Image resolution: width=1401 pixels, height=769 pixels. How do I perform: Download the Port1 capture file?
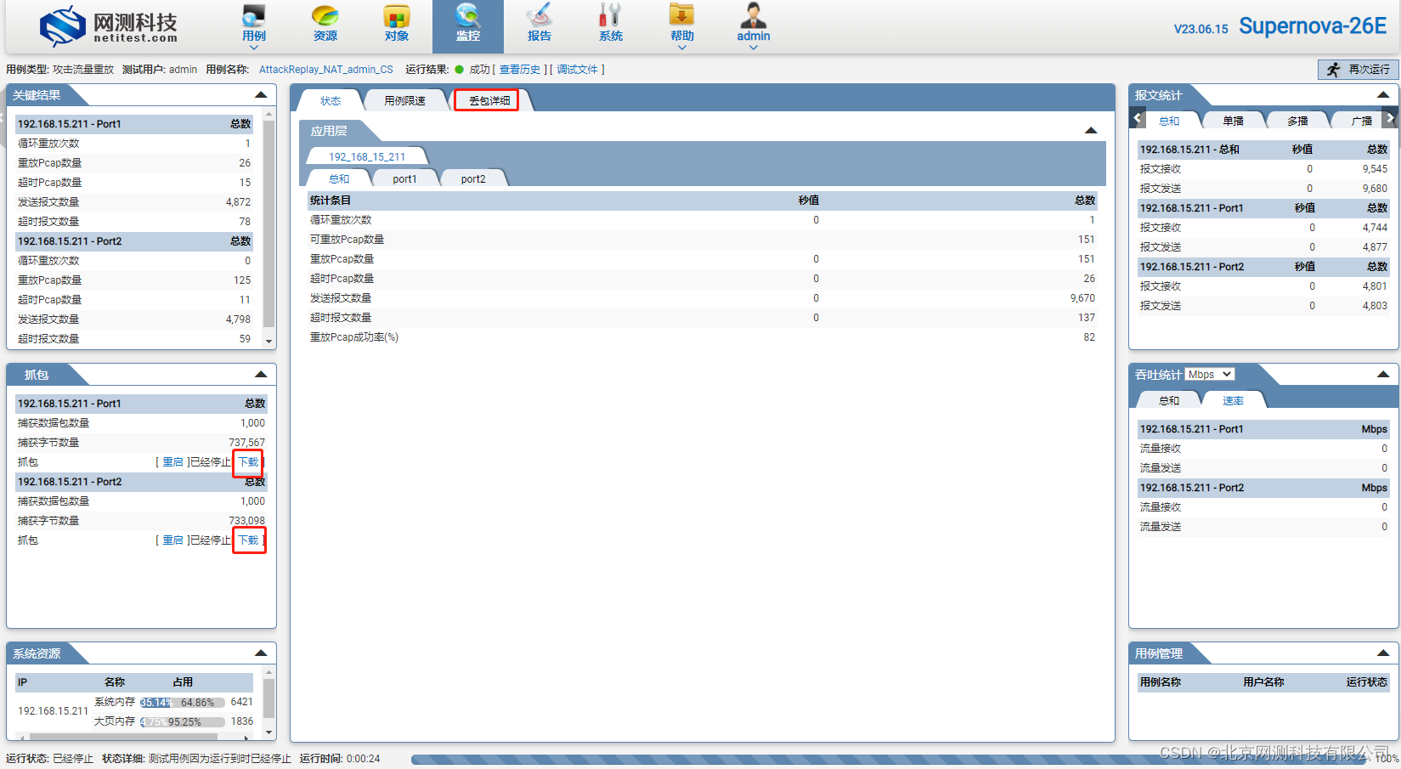[x=248, y=462]
